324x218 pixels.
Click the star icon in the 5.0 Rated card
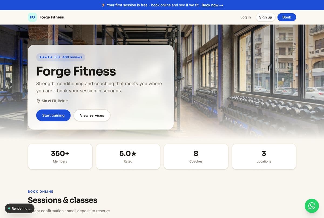(134, 154)
